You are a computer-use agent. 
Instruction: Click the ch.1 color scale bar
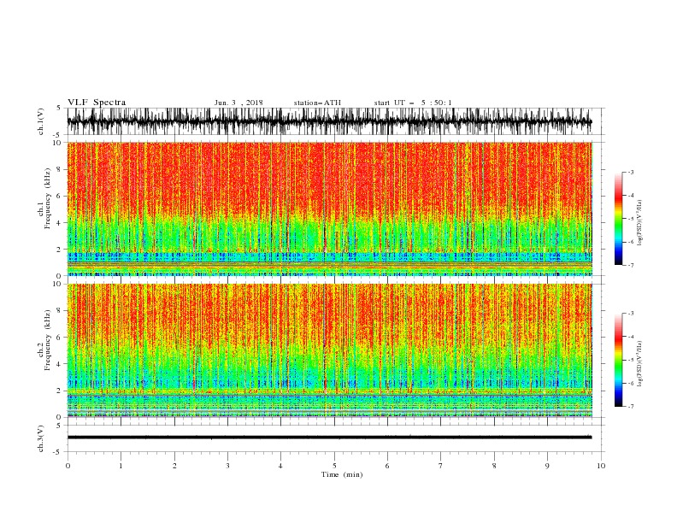tap(618, 219)
